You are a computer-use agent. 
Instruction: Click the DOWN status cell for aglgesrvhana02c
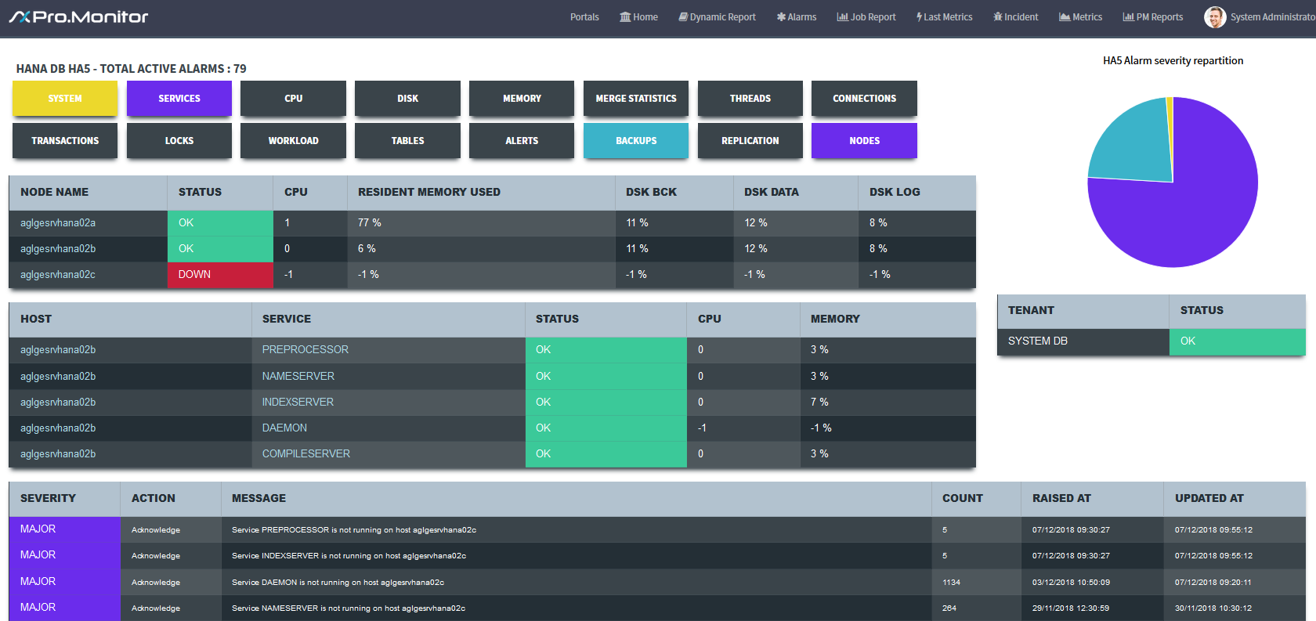[x=220, y=275]
